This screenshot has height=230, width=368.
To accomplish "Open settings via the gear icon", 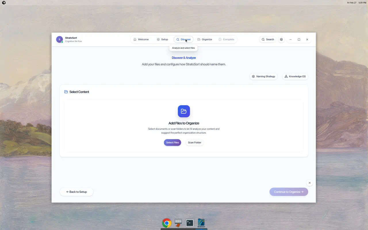I will tap(281, 39).
